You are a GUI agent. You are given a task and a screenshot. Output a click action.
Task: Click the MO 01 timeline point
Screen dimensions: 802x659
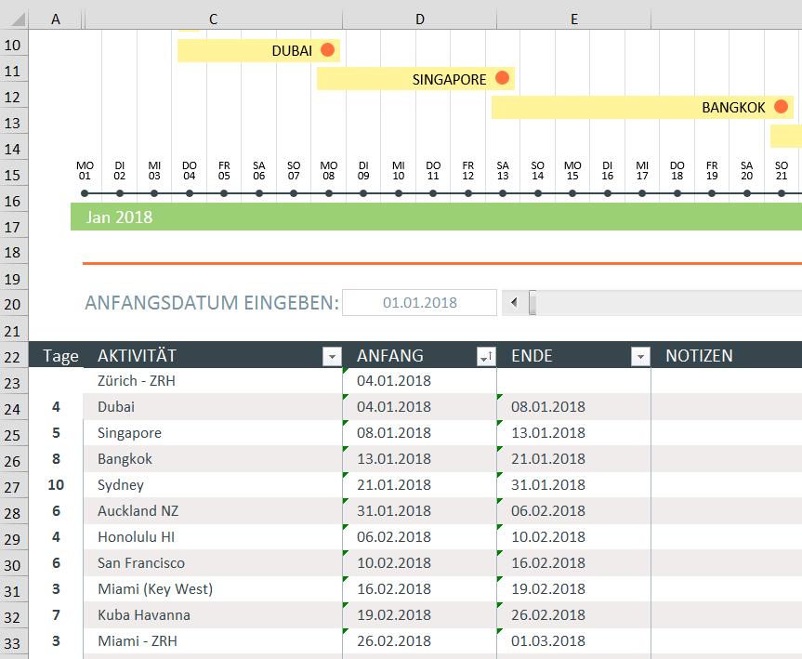pyautogui.click(x=85, y=193)
